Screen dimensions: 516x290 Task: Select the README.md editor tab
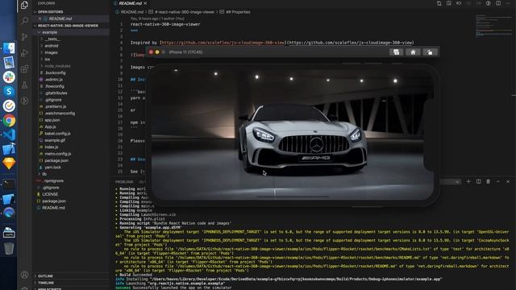[x=131, y=3]
